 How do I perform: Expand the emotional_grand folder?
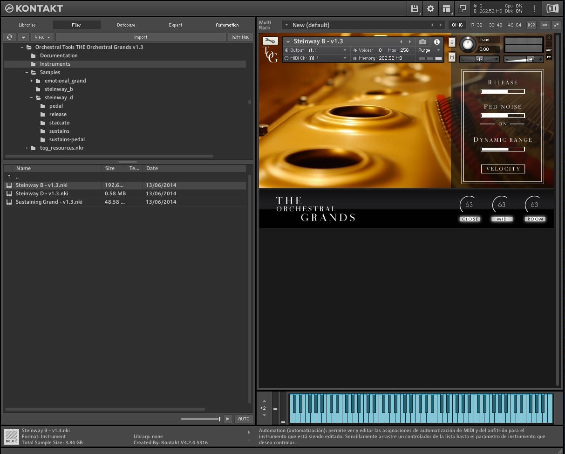point(31,81)
